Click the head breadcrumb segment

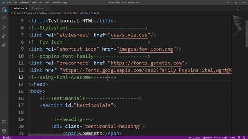[95, 13]
